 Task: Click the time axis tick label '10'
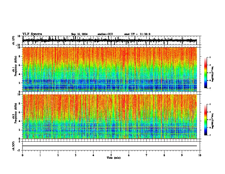tap(200, 155)
